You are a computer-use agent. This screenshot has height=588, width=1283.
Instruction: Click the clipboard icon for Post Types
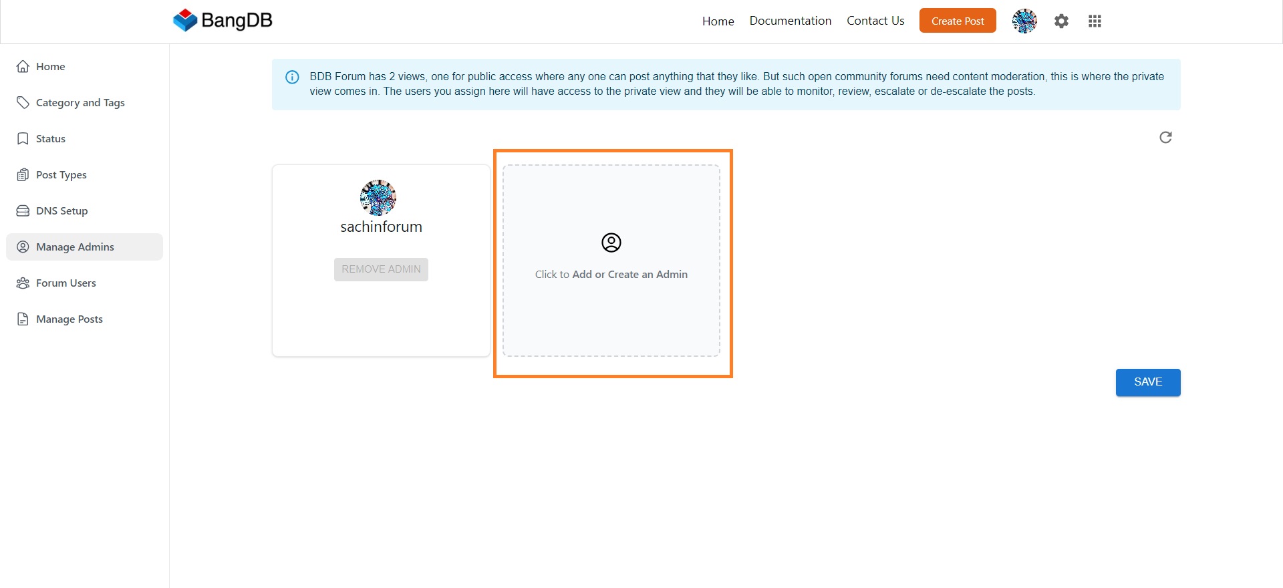tap(23, 174)
